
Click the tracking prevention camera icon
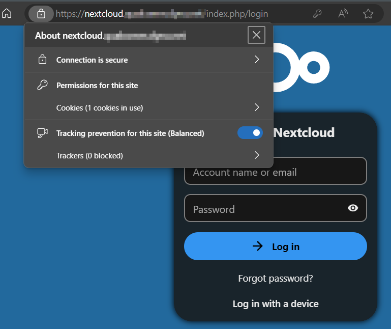pyautogui.click(x=42, y=133)
